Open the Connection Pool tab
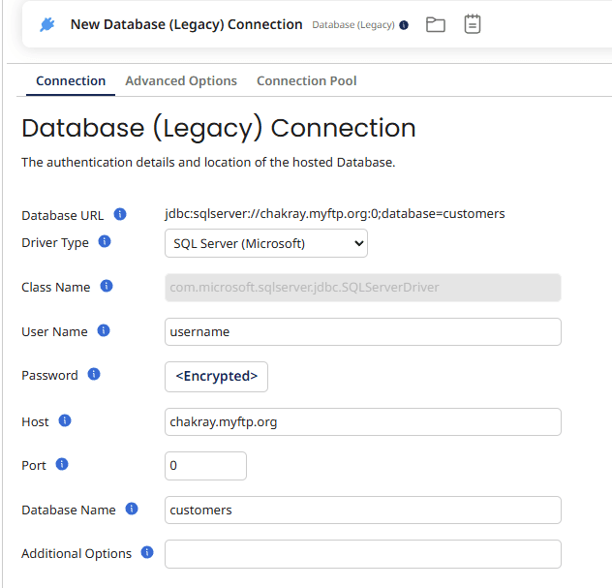The image size is (612, 588). tap(306, 81)
